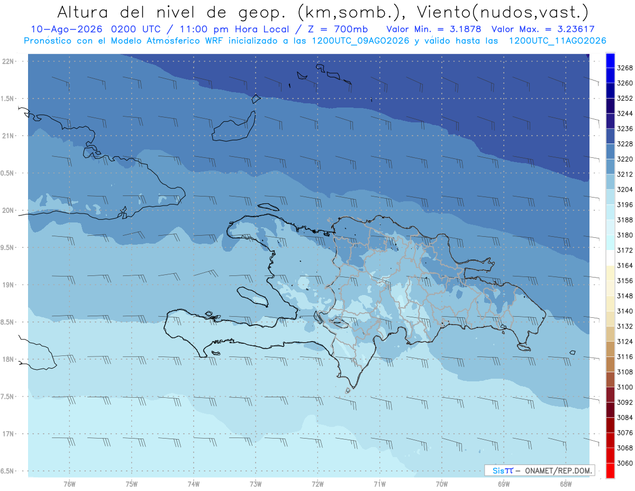Click the 3220 colorbar value
Viewport: 635px width, 491px height.
625,159
